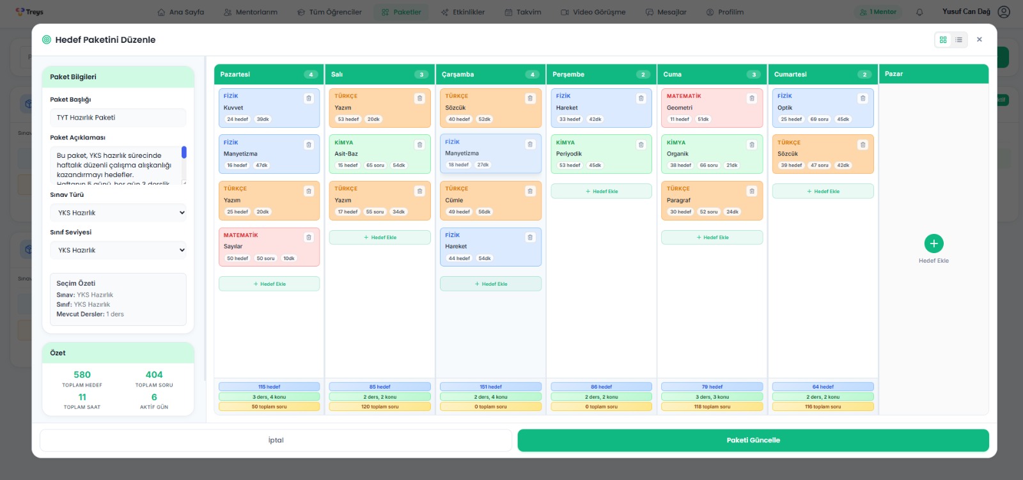This screenshot has height=480, width=1023.
Task: Add a goal under Perşembe column
Action: [x=602, y=191]
